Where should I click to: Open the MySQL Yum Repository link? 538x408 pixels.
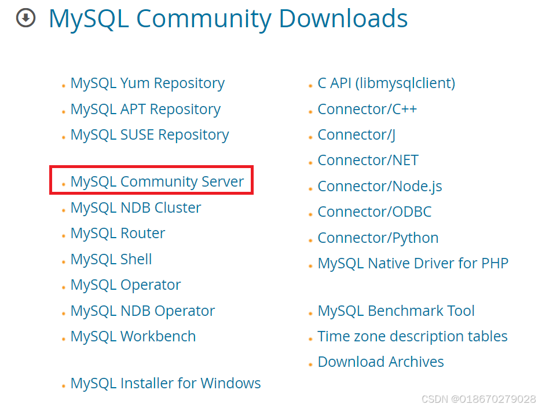[x=148, y=83]
